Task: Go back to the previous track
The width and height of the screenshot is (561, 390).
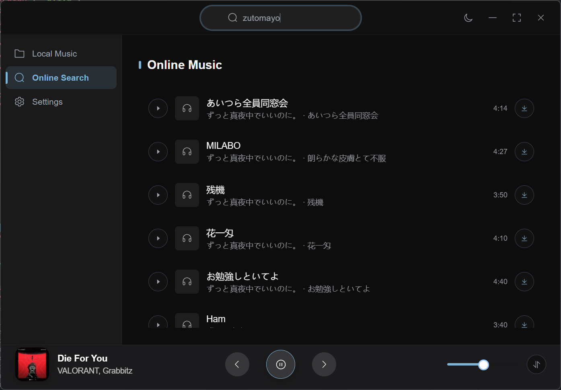Action: click(237, 364)
